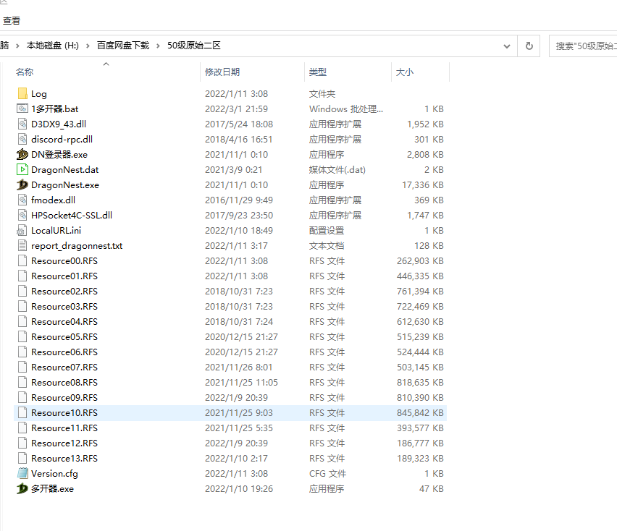The image size is (617, 531).
Task: Click the 2022/3/1 21:59 modified date
Action: coord(237,109)
